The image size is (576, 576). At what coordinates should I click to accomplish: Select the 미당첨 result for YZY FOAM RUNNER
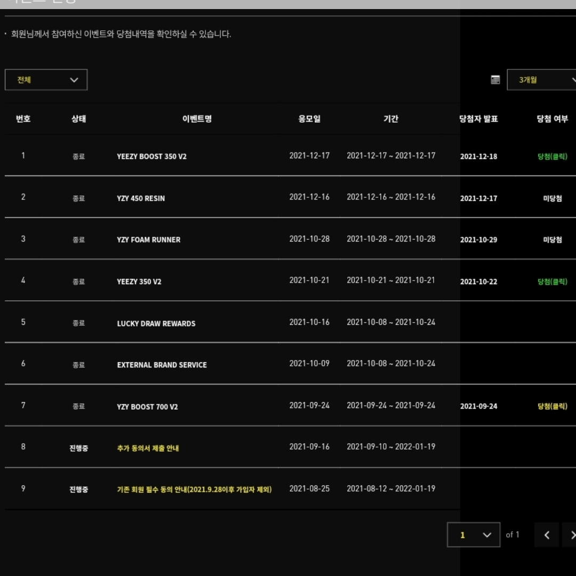coord(552,240)
